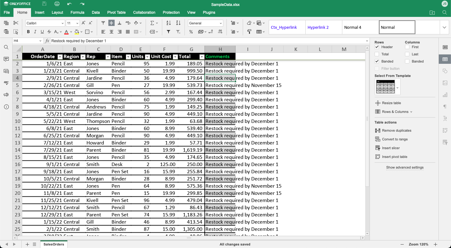Click the Bold formatting icon
This screenshot has width=451, height=248.
pyautogui.click(x=28, y=32)
